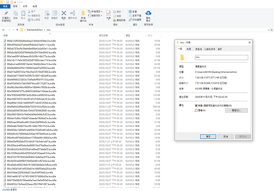
Task: Click the Rename (重新命名) icon
Action: click(73, 15)
